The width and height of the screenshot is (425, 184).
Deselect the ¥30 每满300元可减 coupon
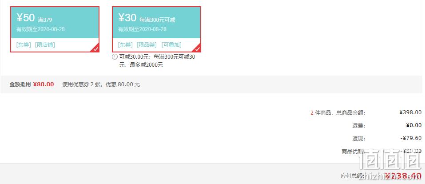(x=156, y=29)
